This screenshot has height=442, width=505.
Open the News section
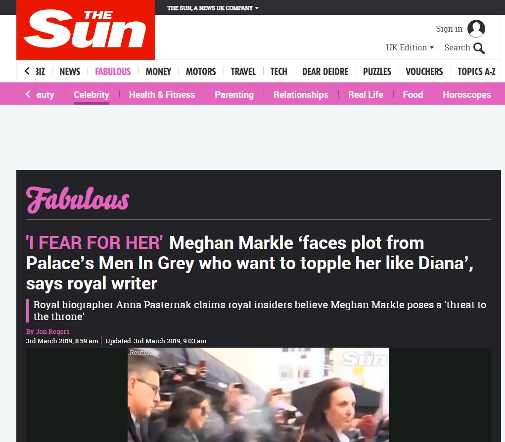tap(70, 72)
